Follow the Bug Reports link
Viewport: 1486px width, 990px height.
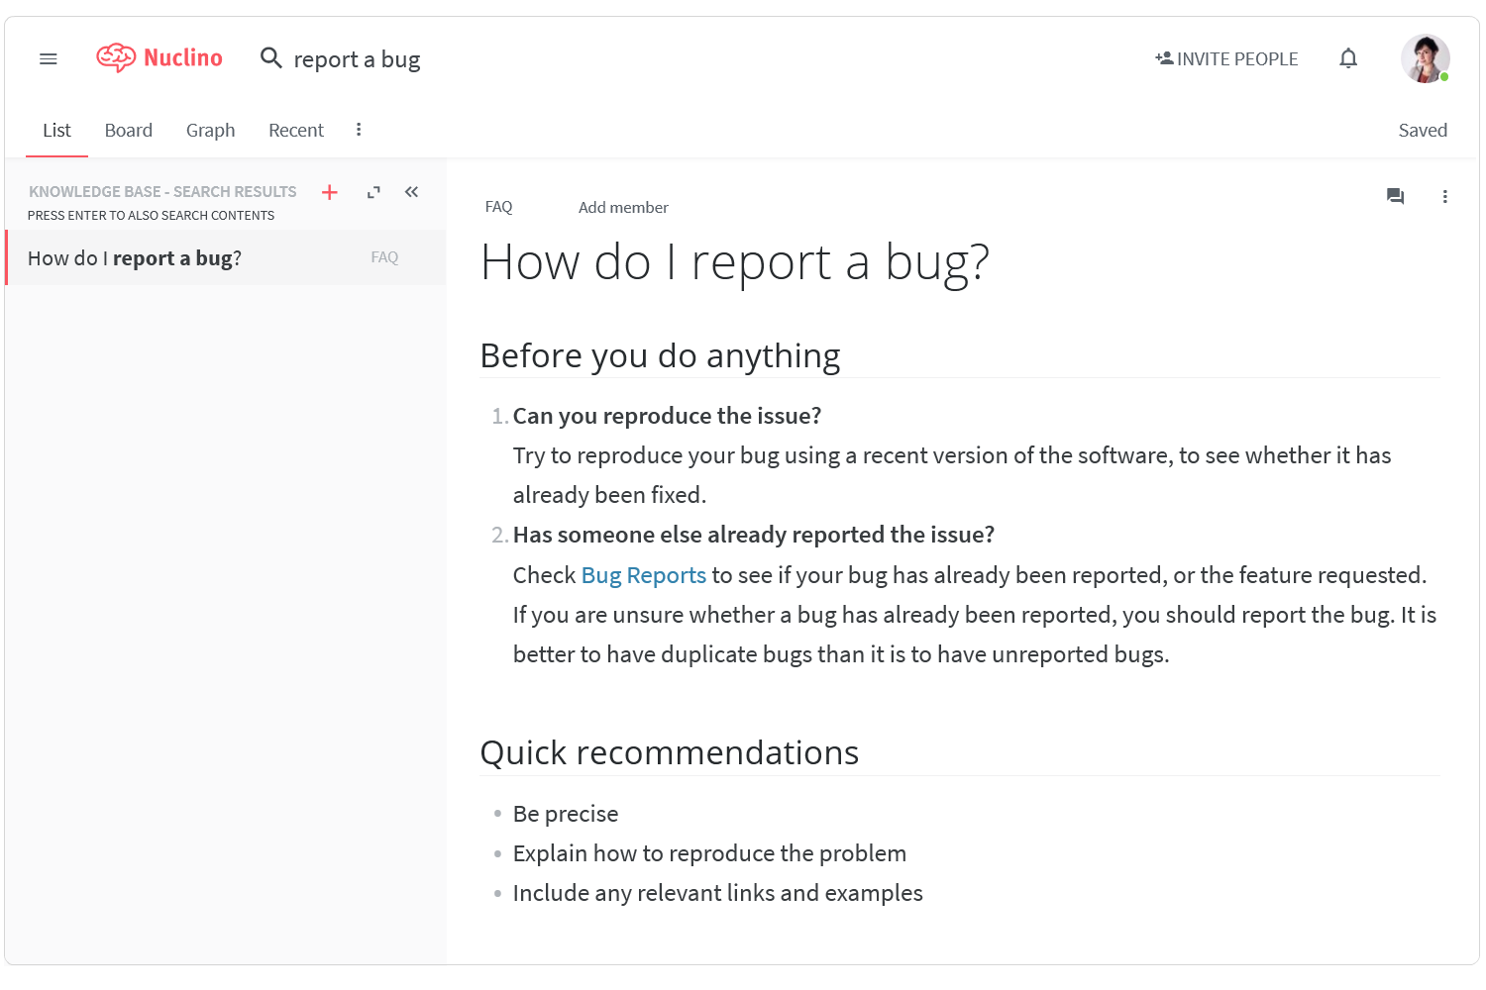coord(643,575)
